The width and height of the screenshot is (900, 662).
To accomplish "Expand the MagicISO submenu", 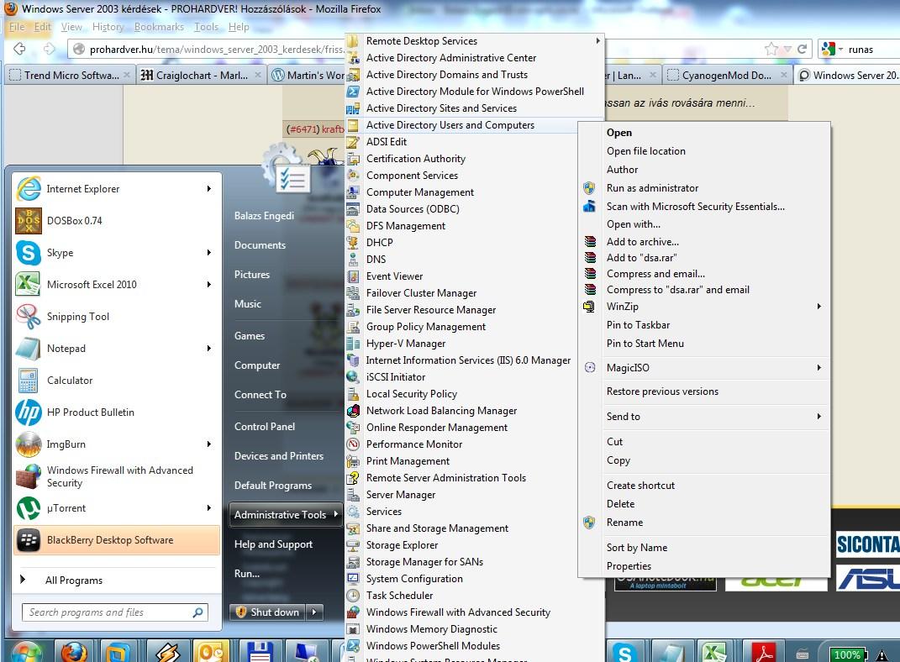I will [x=819, y=368].
